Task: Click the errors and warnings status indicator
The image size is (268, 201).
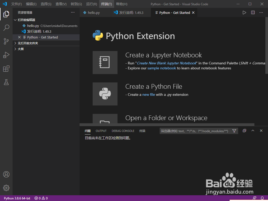Action: coord(41,198)
